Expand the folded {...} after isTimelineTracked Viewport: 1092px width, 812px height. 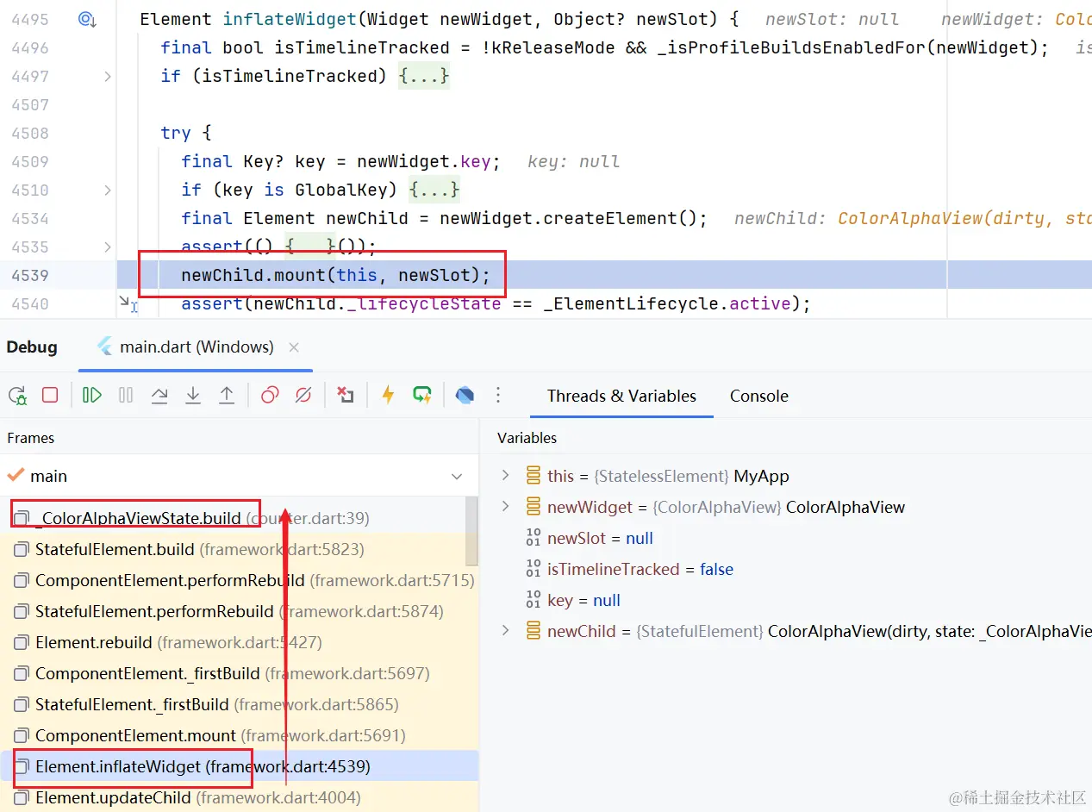coord(424,76)
